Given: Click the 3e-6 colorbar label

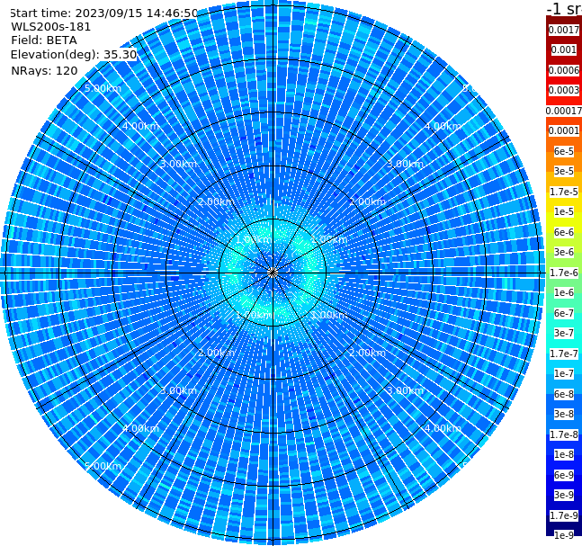Looking at the screenshot, I should click(x=564, y=252).
